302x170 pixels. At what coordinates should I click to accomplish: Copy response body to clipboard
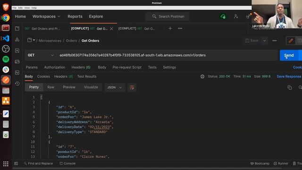pyautogui.click(x=290, y=87)
